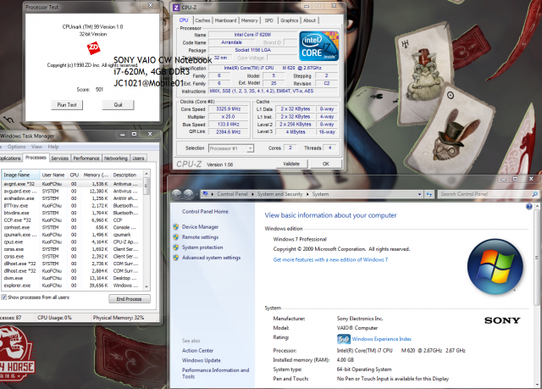Click the shield icon beside Remote settings

[176, 237]
